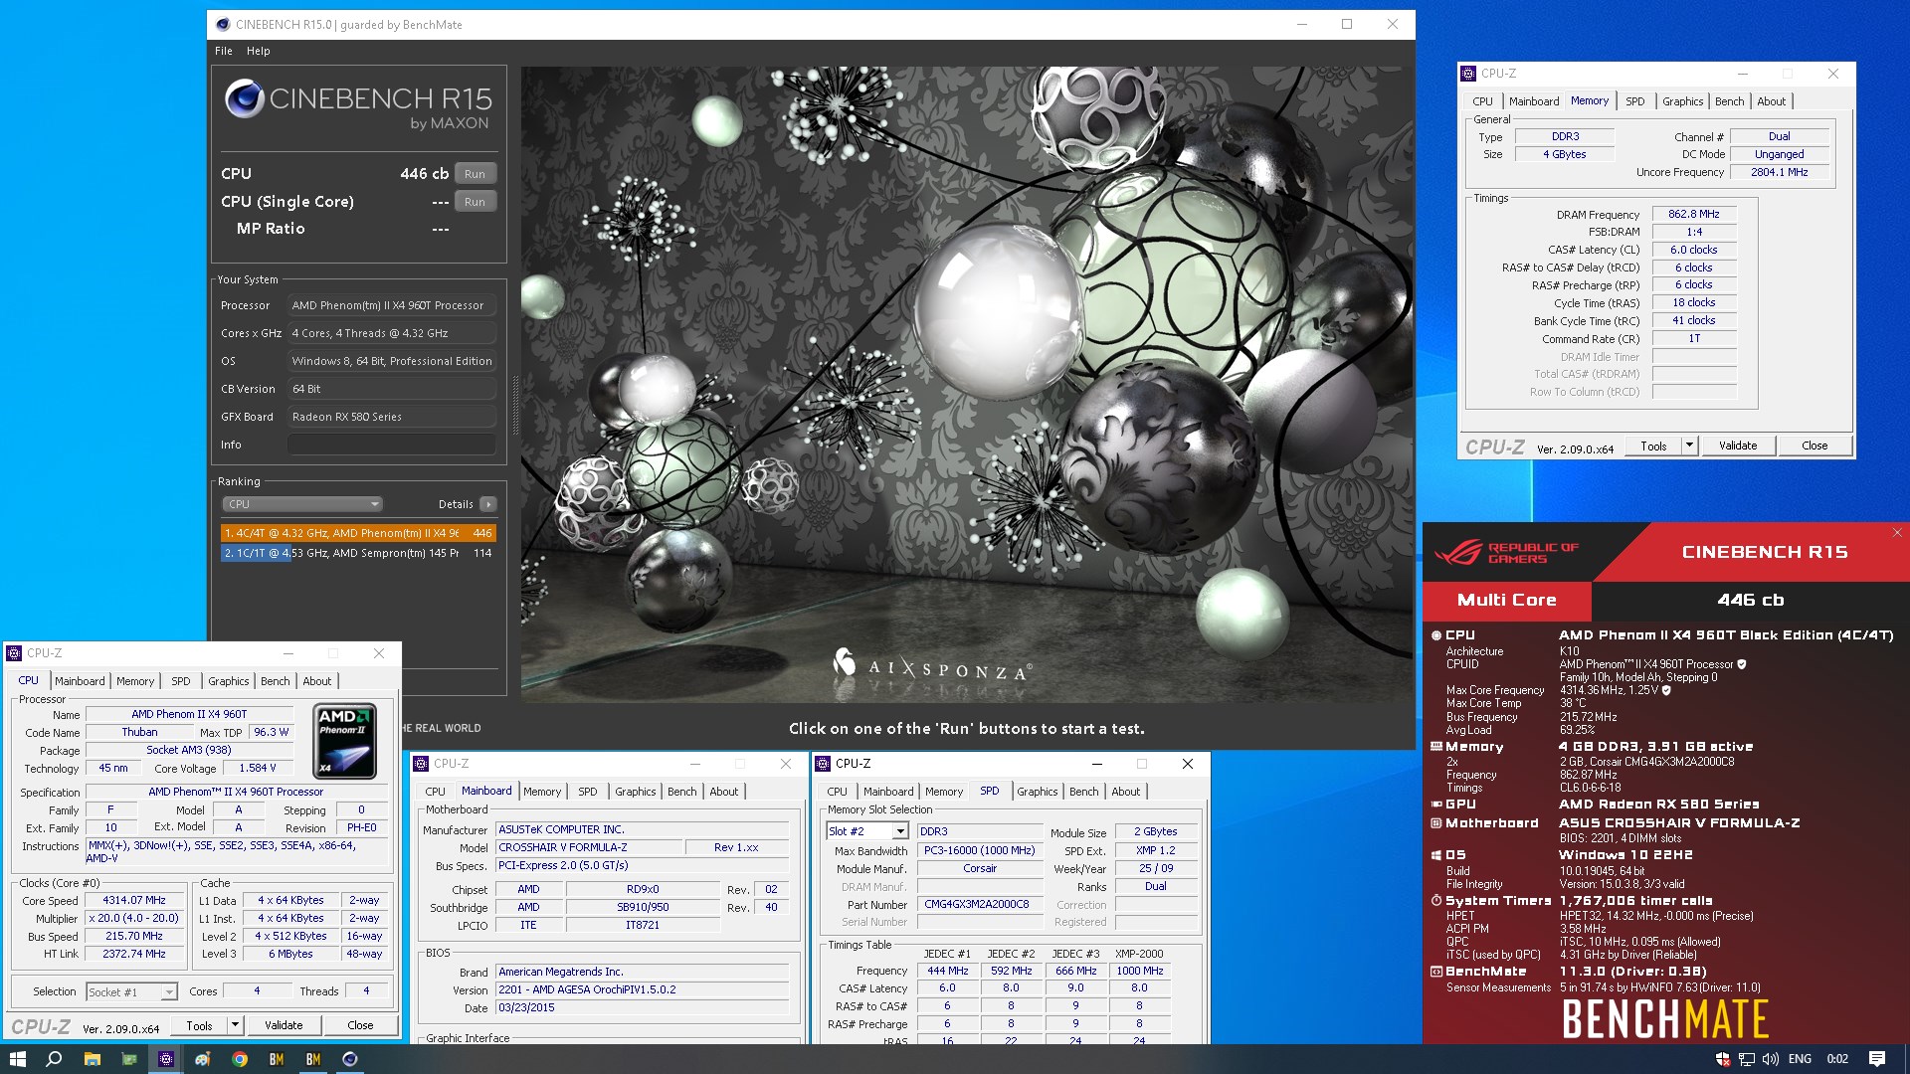
Task: Open the Windows Start menu
Action: coord(17,1059)
